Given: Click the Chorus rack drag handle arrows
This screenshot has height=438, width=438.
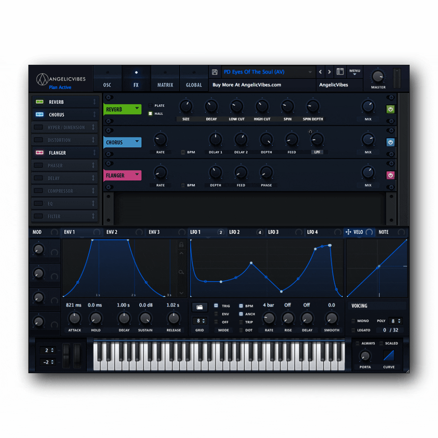Looking at the screenshot, I should pos(95,114).
